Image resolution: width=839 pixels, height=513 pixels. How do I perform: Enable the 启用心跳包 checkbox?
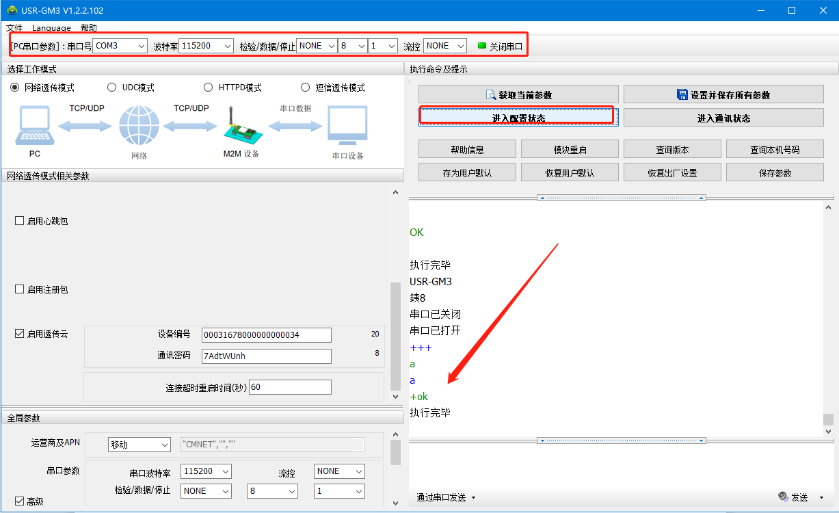20,221
